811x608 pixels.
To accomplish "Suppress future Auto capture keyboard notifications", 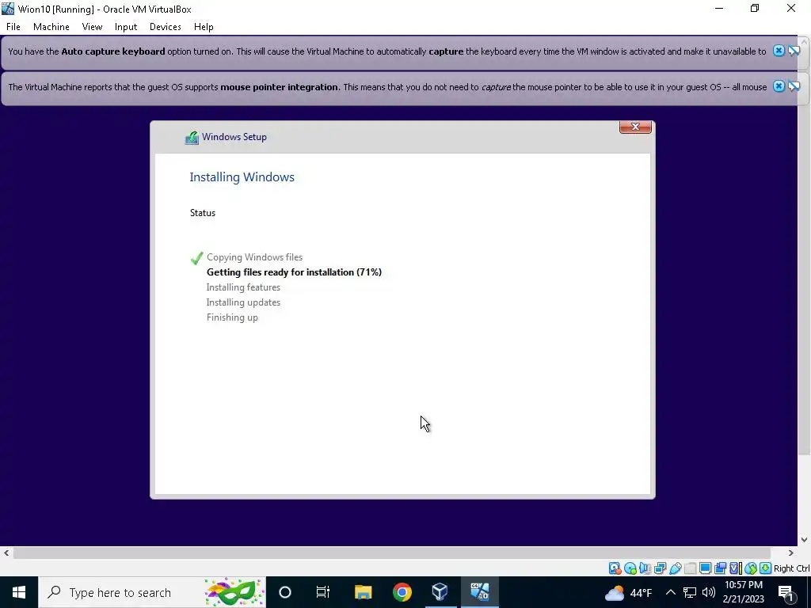I will tap(794, 51).
